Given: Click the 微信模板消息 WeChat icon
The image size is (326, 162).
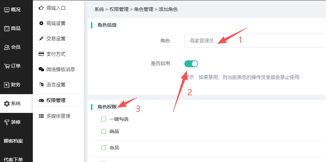Looking at the screenshot, I should [x=41, y=69].
